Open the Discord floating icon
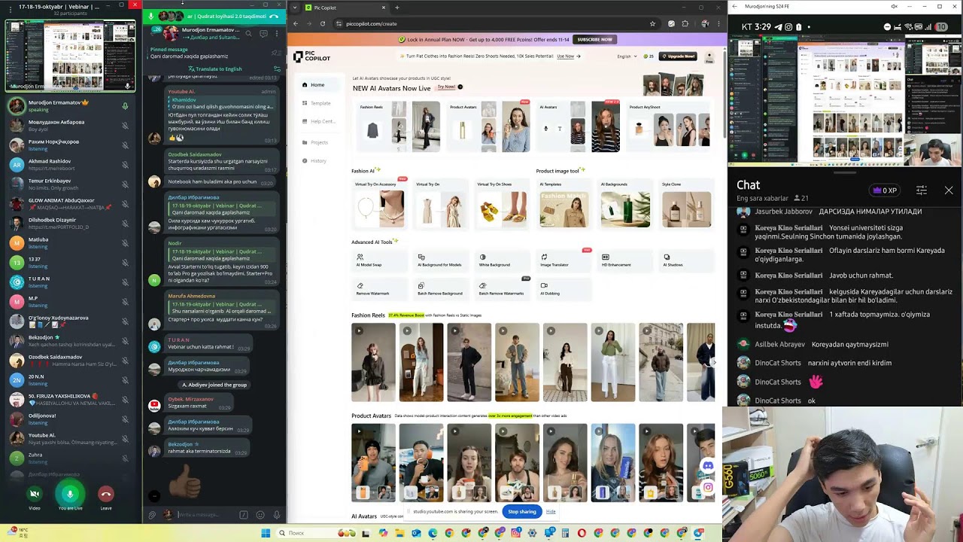 point(708,466)
